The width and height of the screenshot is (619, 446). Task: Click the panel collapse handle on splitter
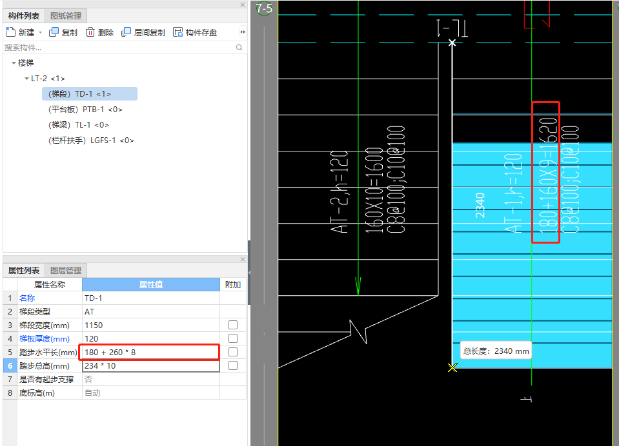coord(249,273)
